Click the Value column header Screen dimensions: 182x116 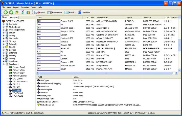point(107,77)
